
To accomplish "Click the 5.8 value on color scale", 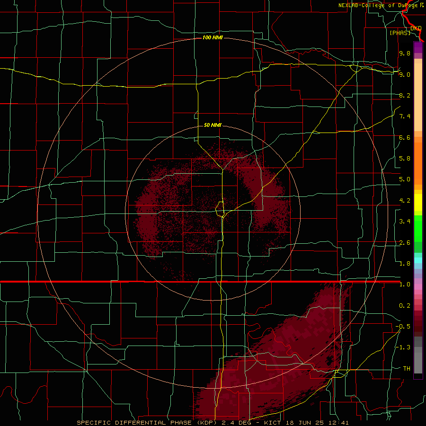I will pos(405,159).
